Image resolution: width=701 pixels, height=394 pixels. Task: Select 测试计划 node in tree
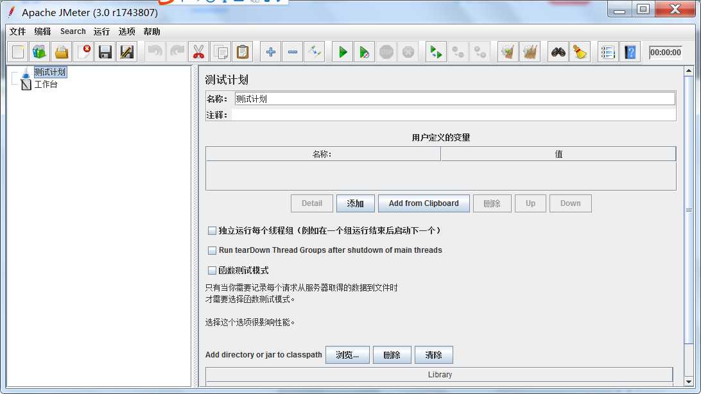(x=50, y=72)
